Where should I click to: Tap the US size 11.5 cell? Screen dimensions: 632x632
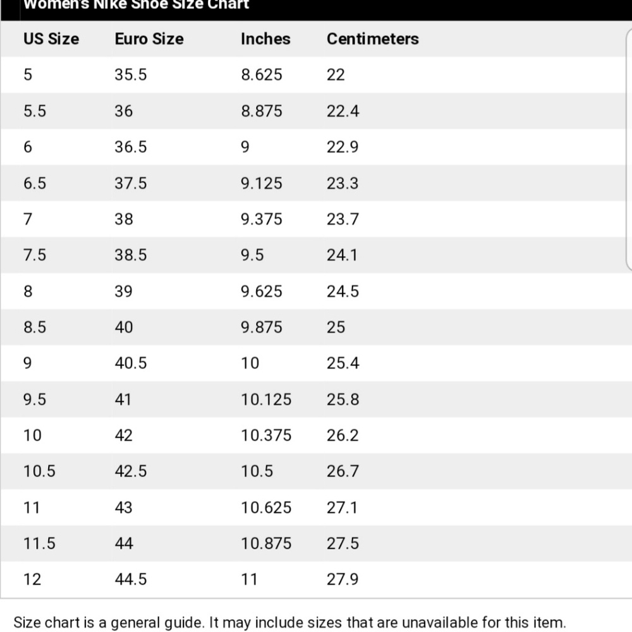click(x=39, y=544)
